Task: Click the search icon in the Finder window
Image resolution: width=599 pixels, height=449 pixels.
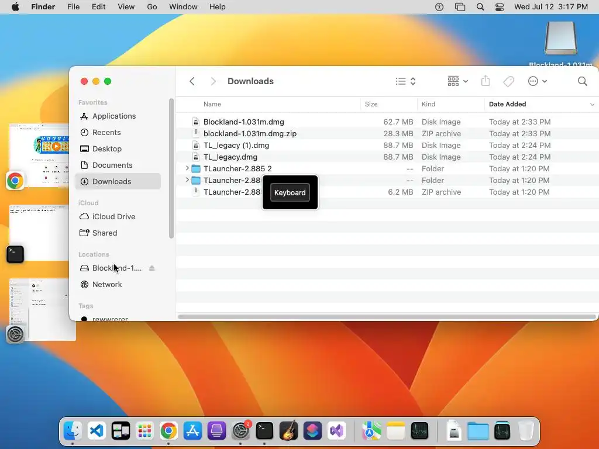Action: point(582,81)
